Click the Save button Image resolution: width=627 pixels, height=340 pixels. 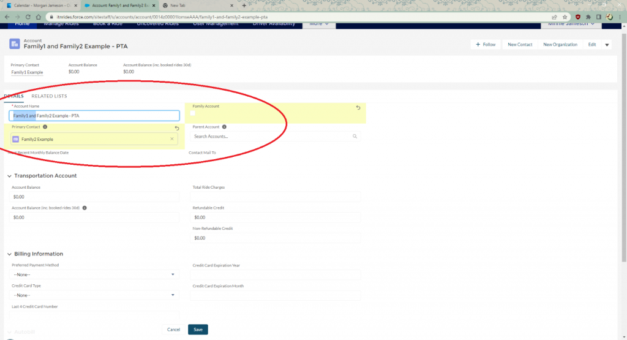(x=198, y=330)
